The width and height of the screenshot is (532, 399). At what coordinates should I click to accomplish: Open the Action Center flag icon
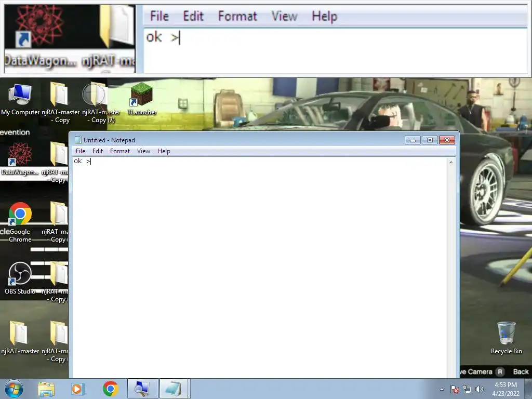point(455,389)
